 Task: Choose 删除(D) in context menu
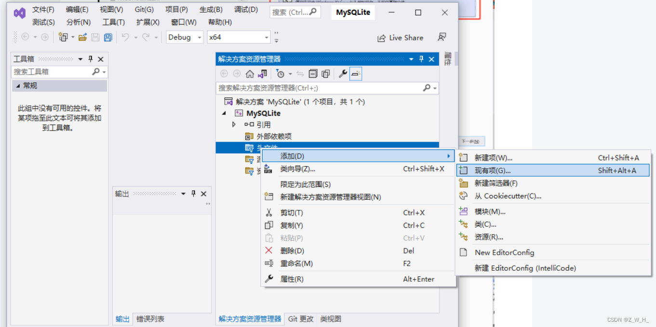[358, 250]
